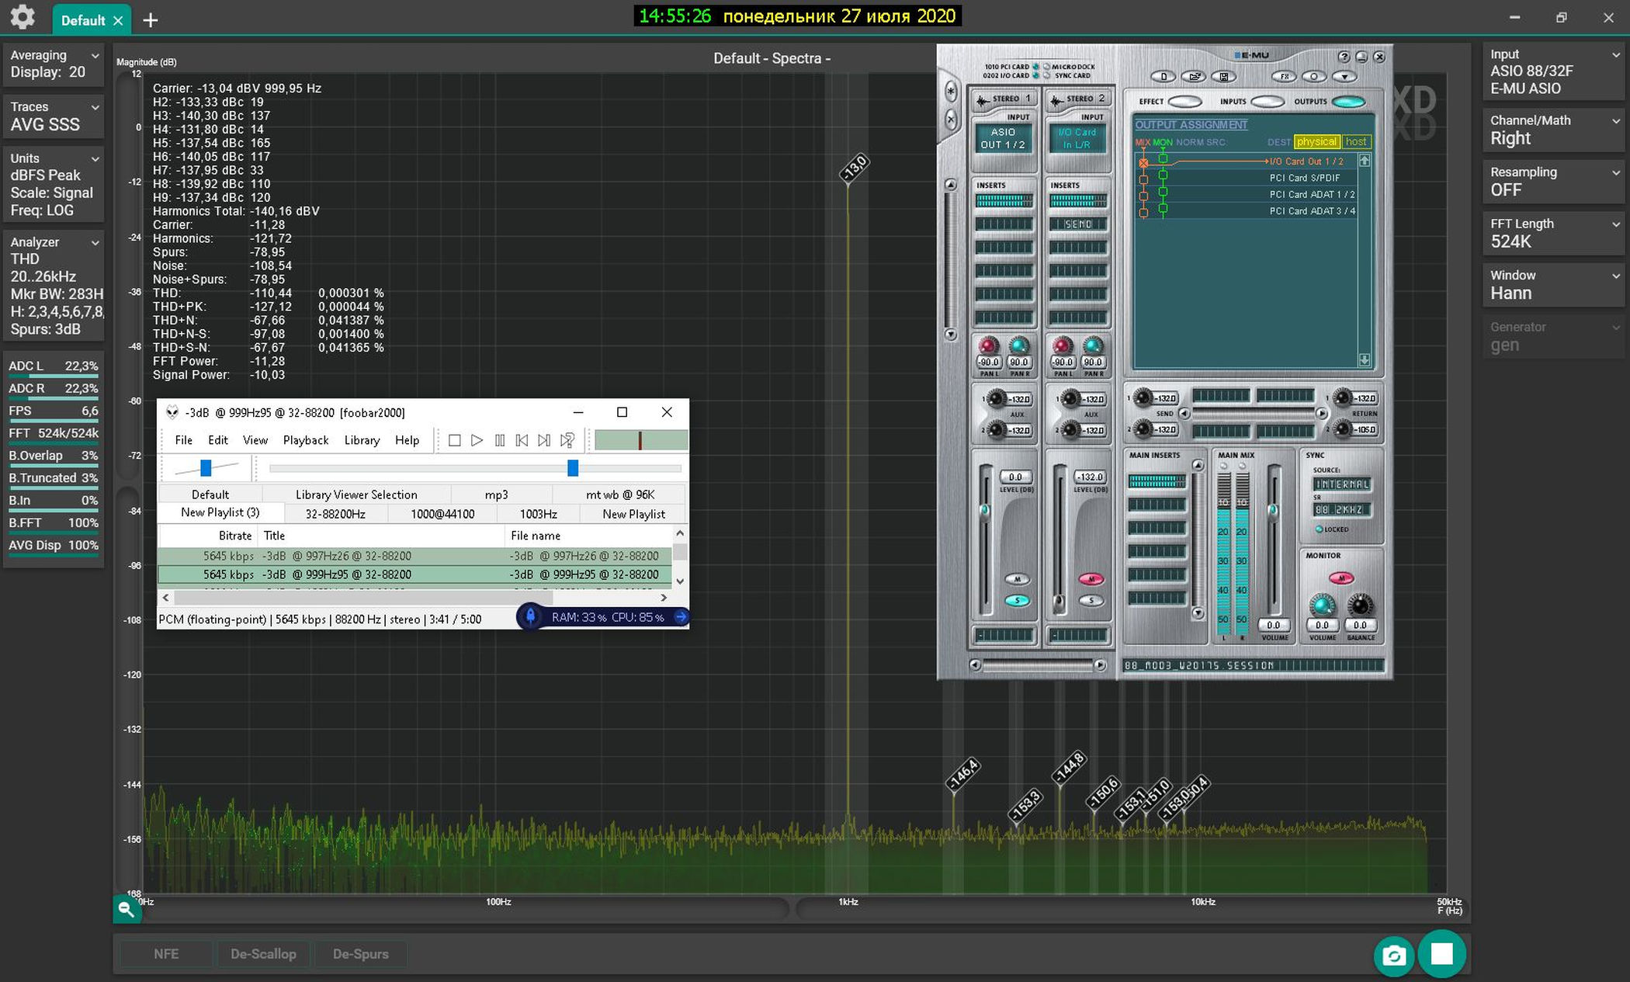Open the Window Hann dropdown

[1553, 285]
